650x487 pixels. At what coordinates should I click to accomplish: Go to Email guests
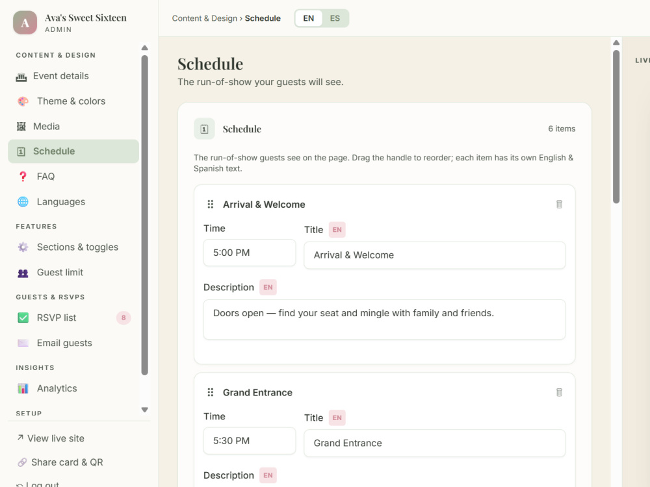click(73, 343)
